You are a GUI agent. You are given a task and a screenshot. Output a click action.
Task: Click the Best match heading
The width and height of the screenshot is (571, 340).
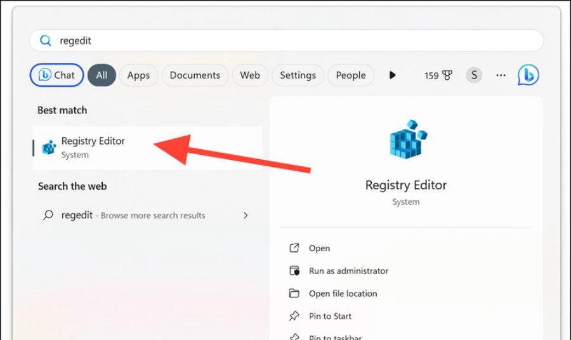[62, 110]
